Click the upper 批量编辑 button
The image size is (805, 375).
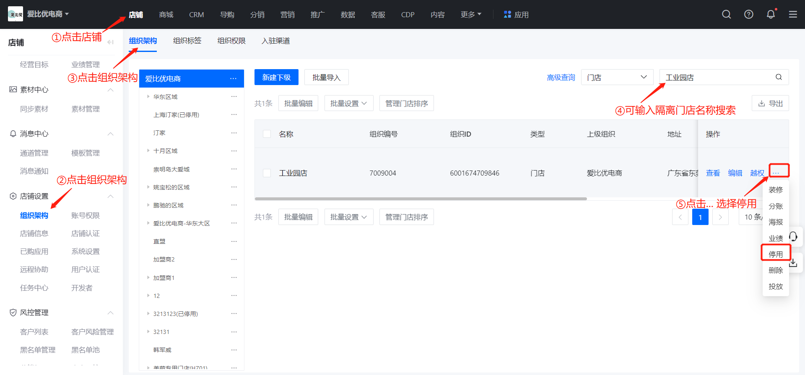pyautogui.click(x=298, y=103)
